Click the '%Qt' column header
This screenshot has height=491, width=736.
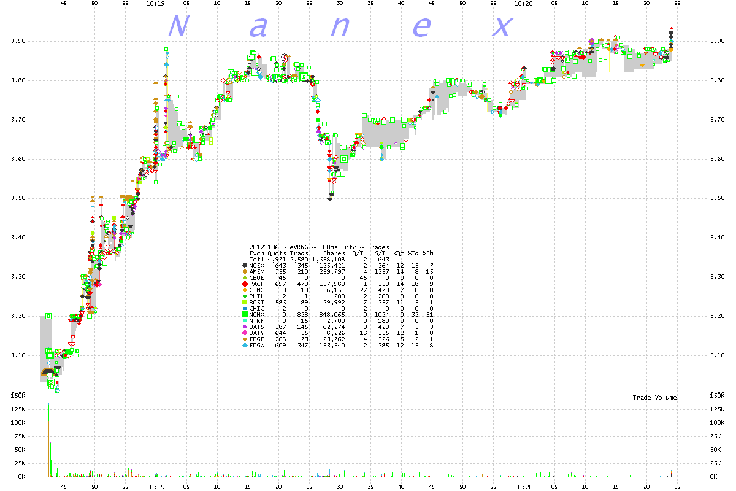(398, 253)
